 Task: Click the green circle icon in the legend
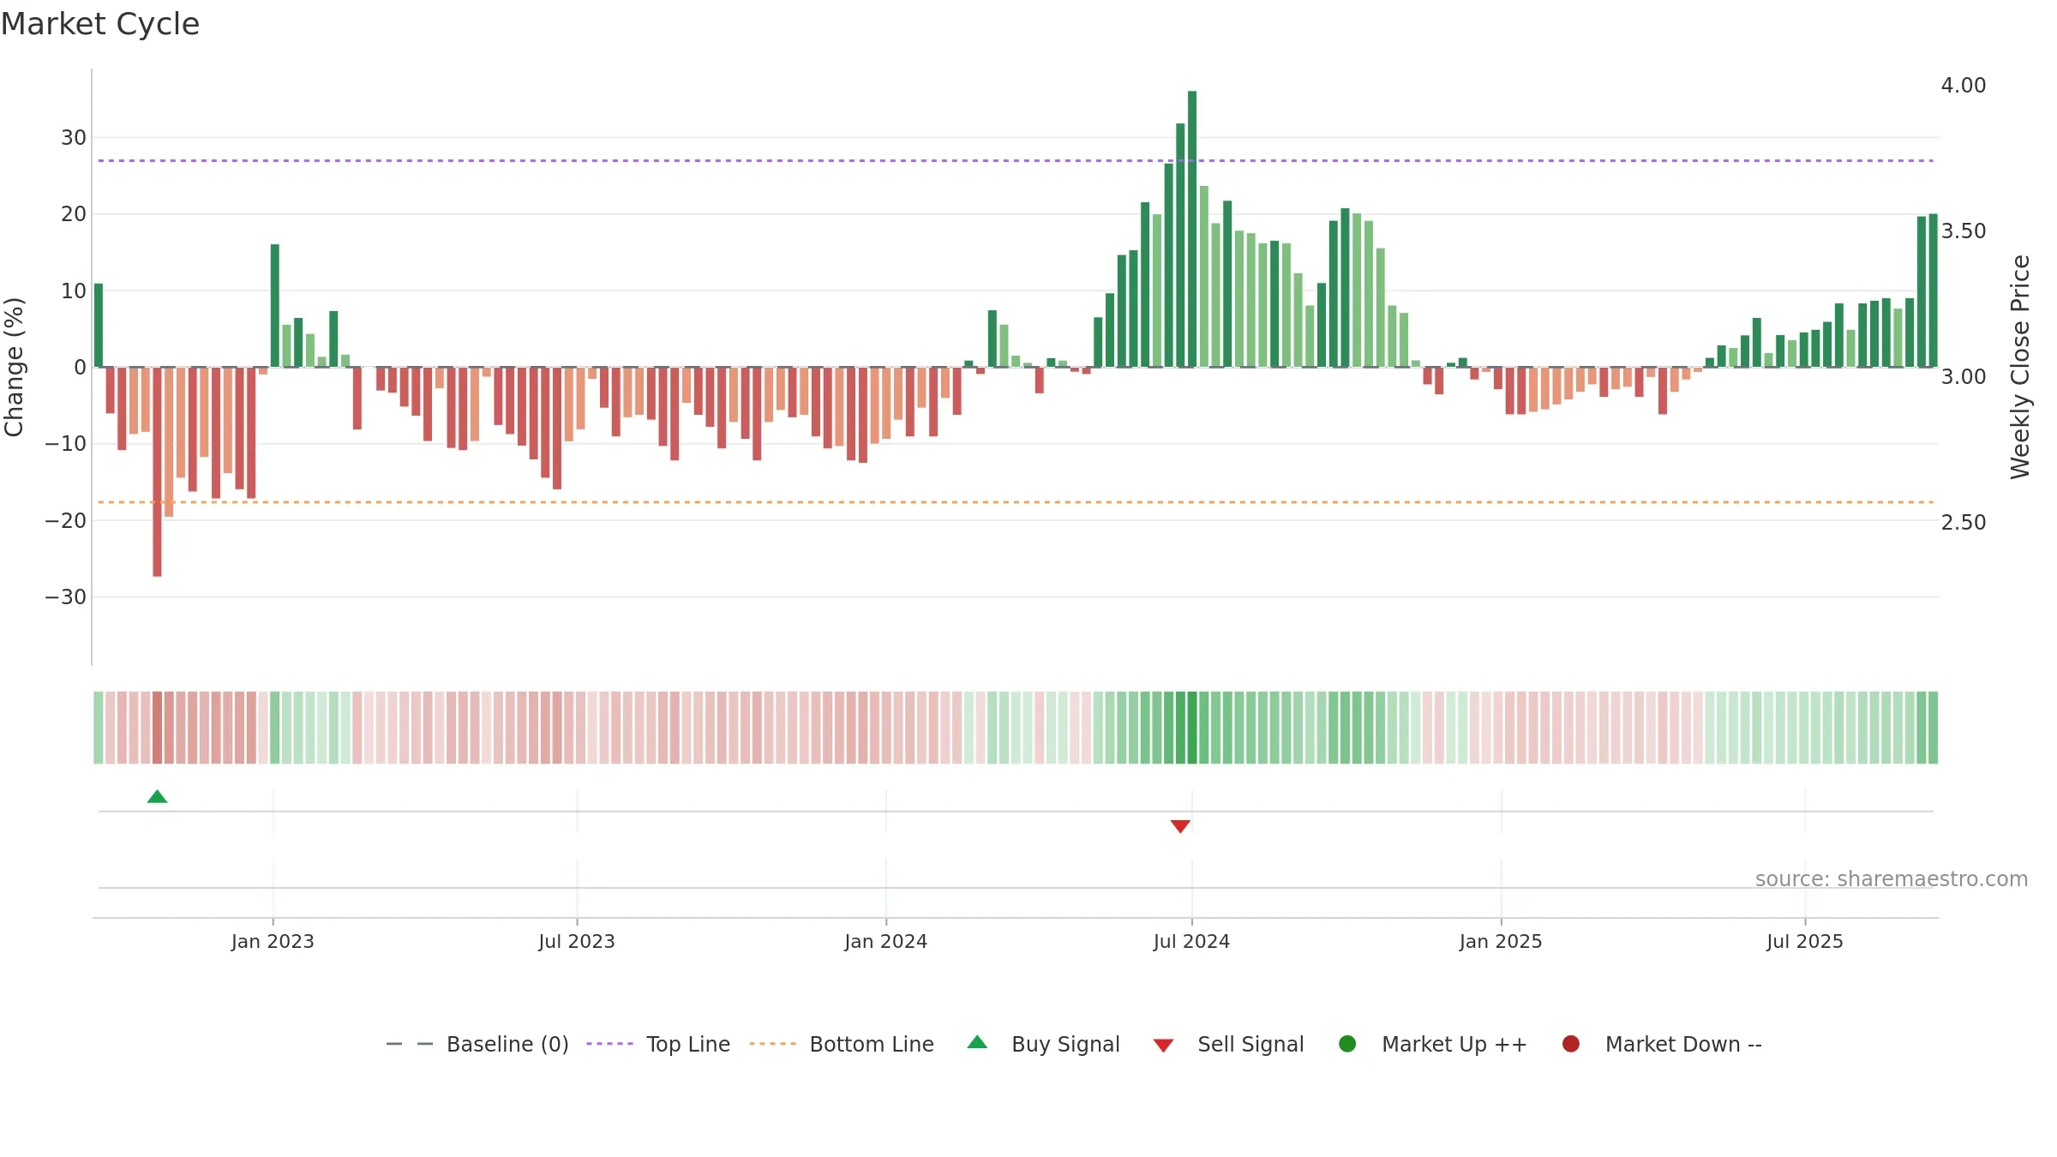1347,1044
